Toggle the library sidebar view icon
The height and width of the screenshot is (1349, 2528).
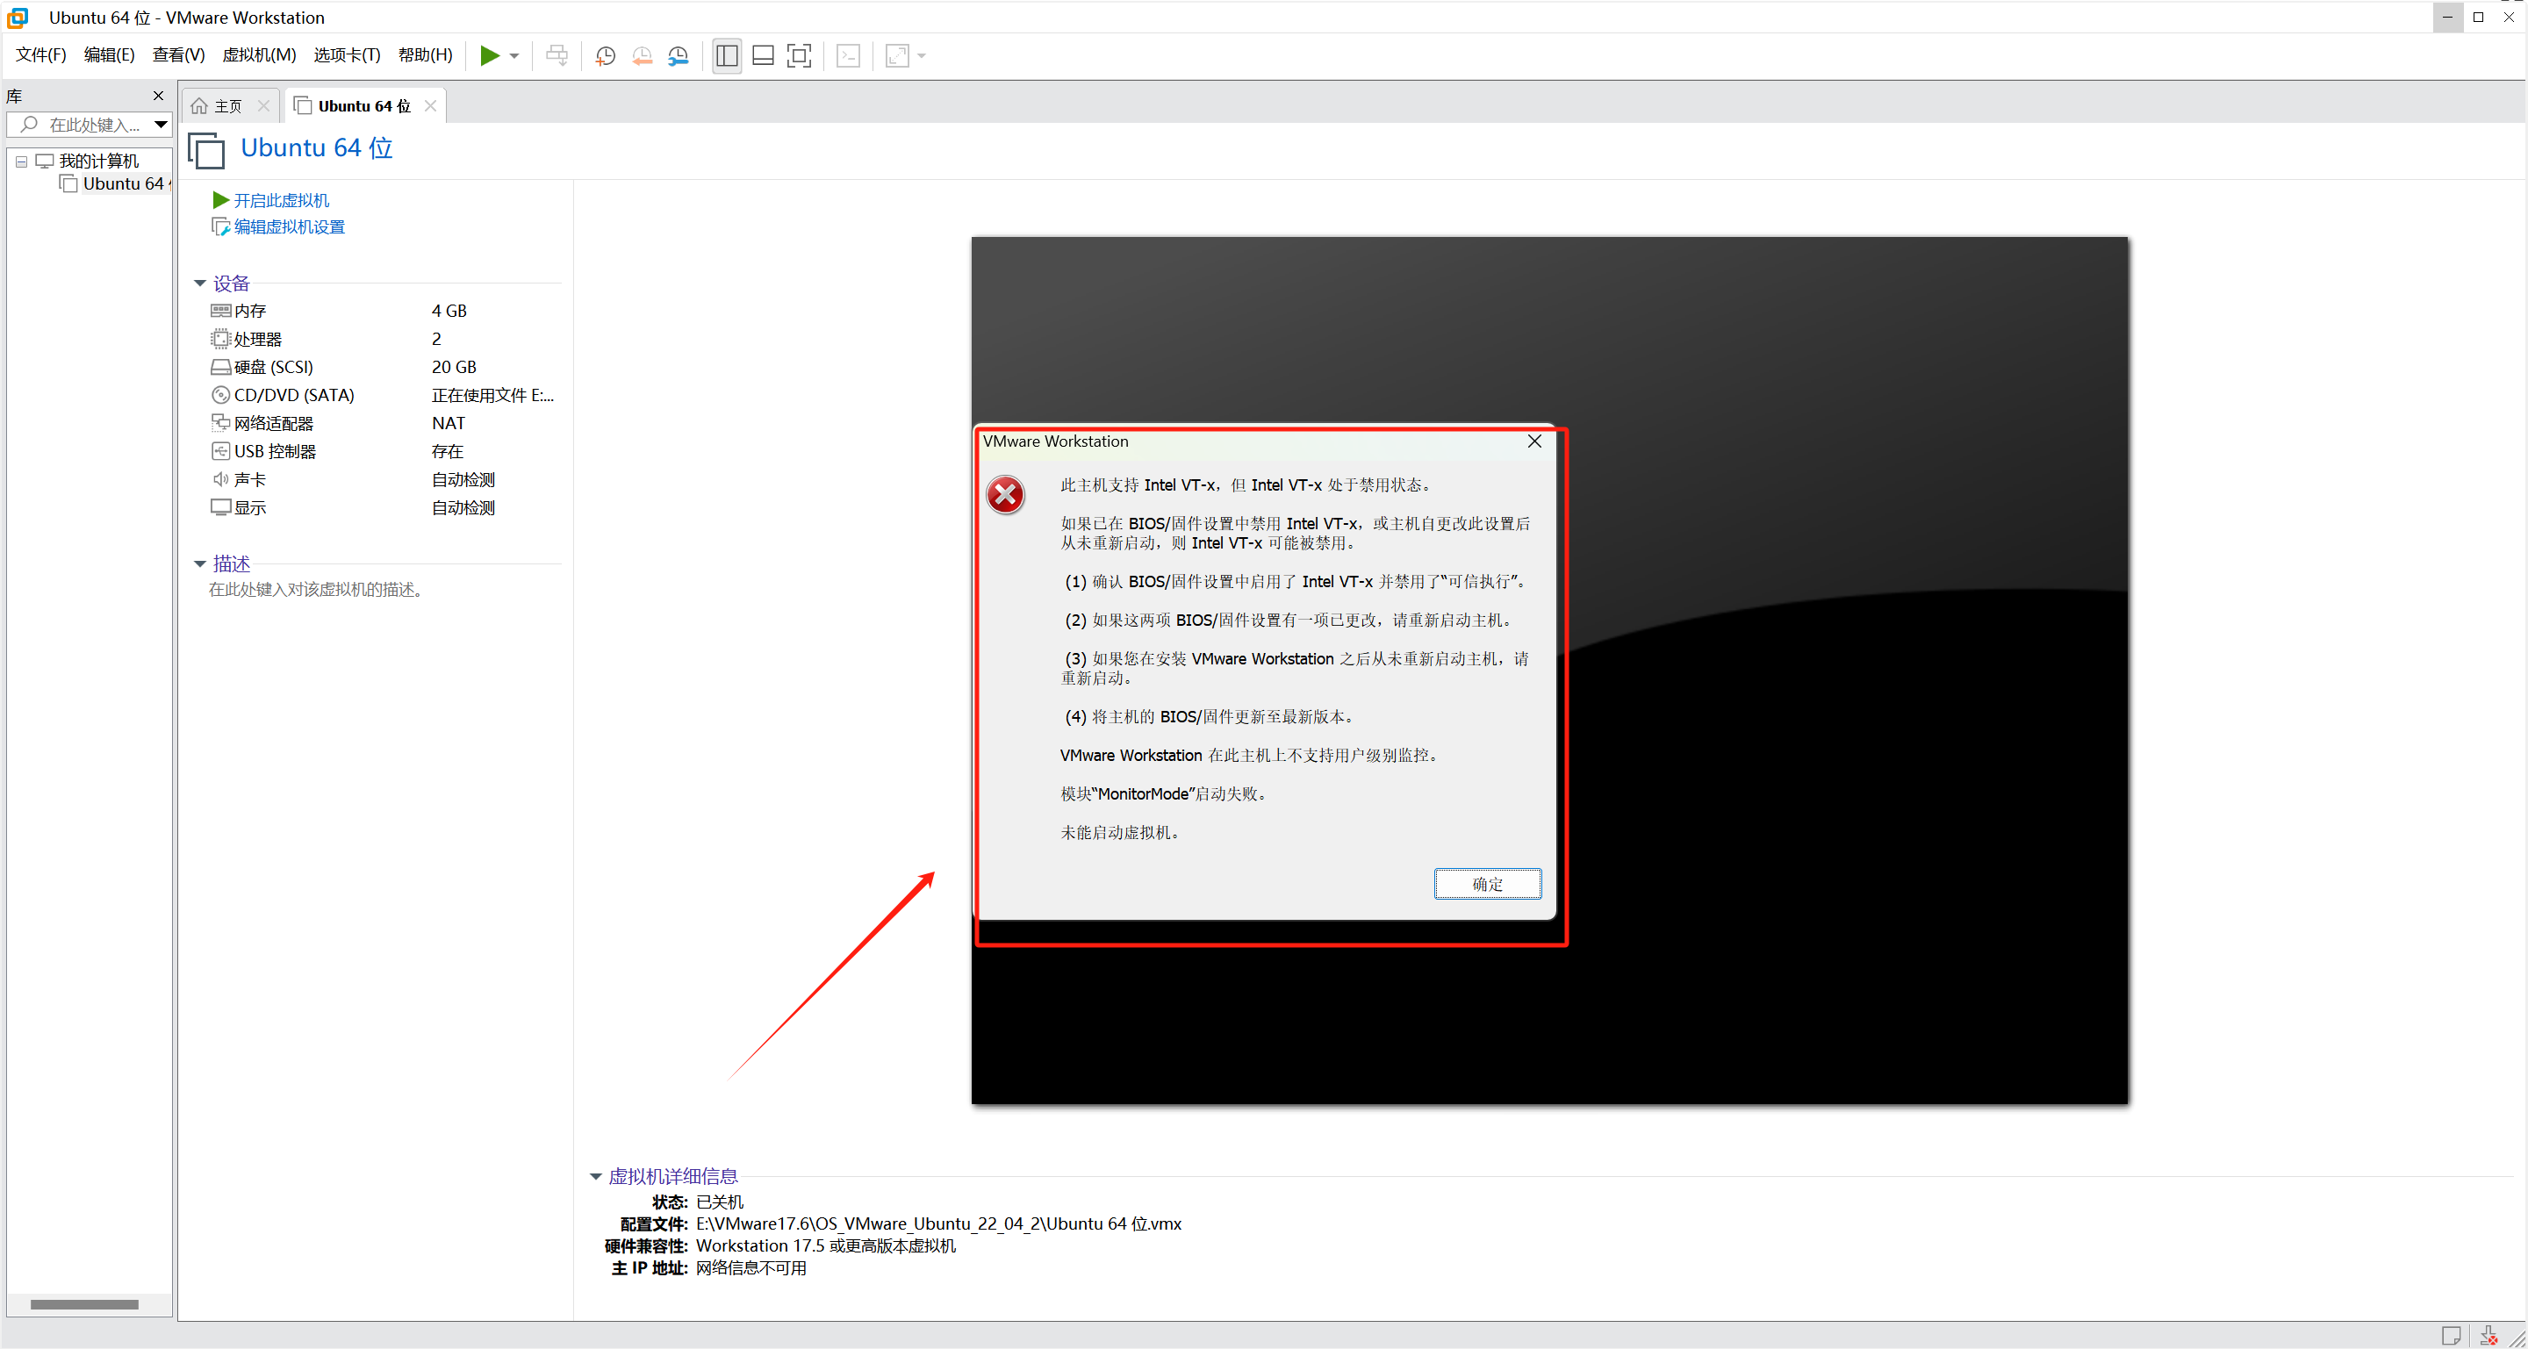[x=727, y=56]
